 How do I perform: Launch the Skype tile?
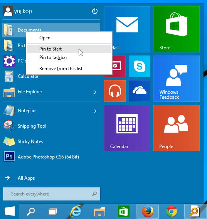coord(140,66)
